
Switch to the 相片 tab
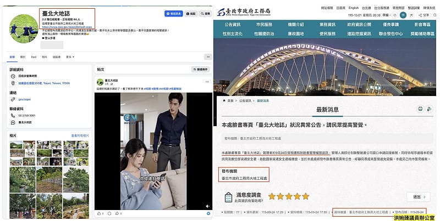[x=45, y=57]
